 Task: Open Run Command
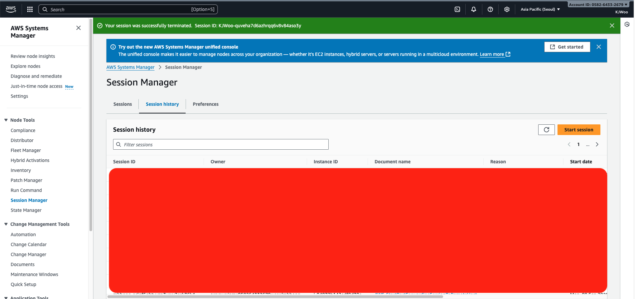point(26,190)
